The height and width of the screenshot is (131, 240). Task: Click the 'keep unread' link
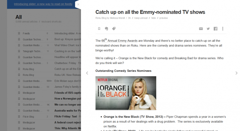(141, 18)
